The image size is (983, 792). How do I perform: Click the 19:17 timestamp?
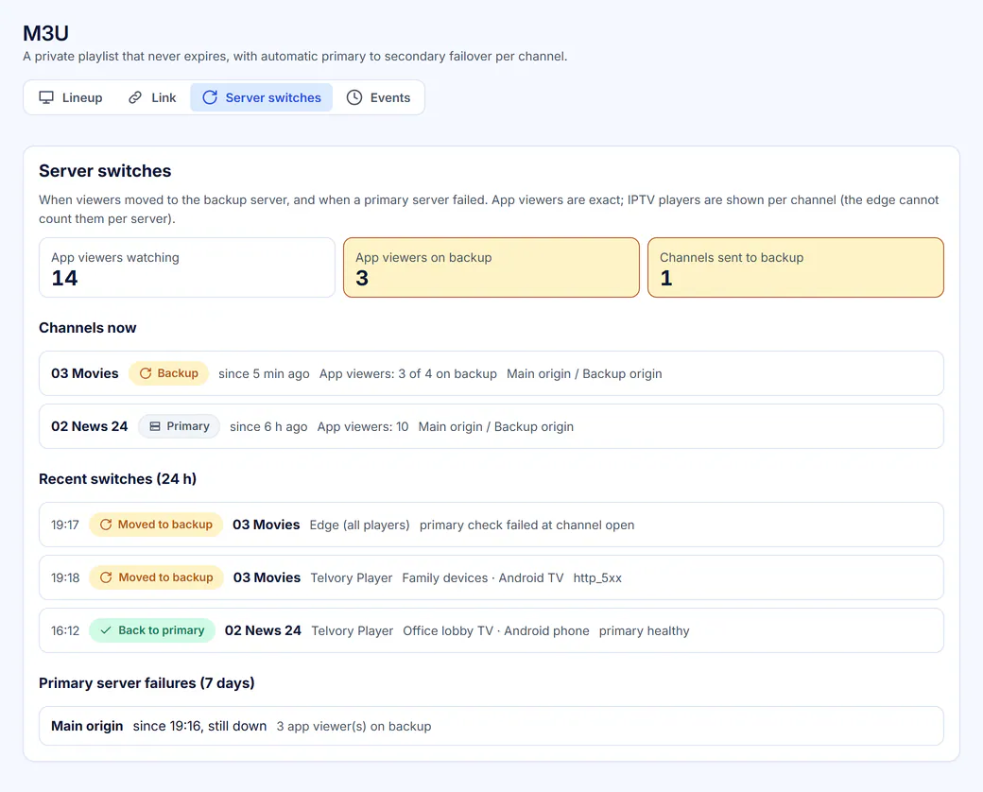pos(65,525)
